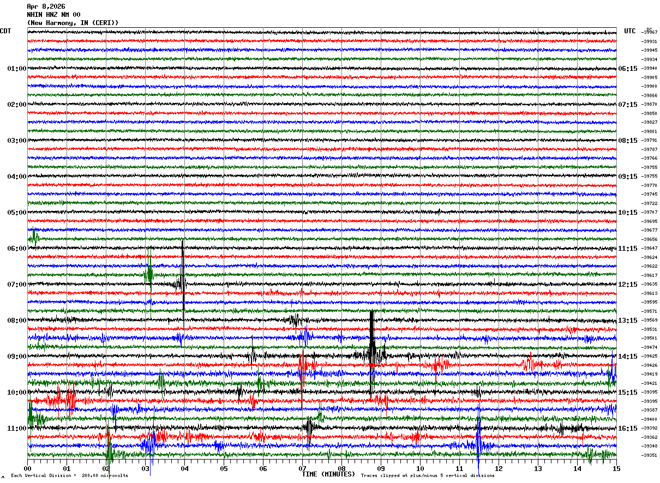Click minute tick label '15' on time axis
This screenshot has height=483, width=660.
tap(616, 468)
